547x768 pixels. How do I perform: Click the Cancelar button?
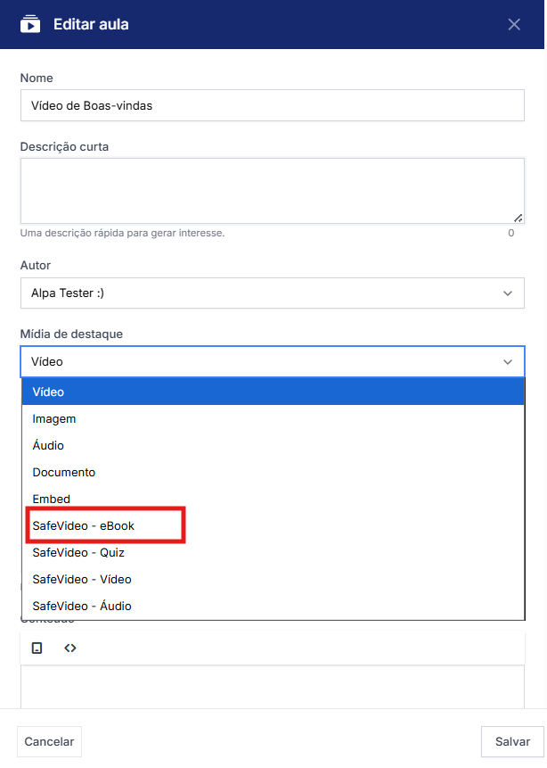point(49,741)
